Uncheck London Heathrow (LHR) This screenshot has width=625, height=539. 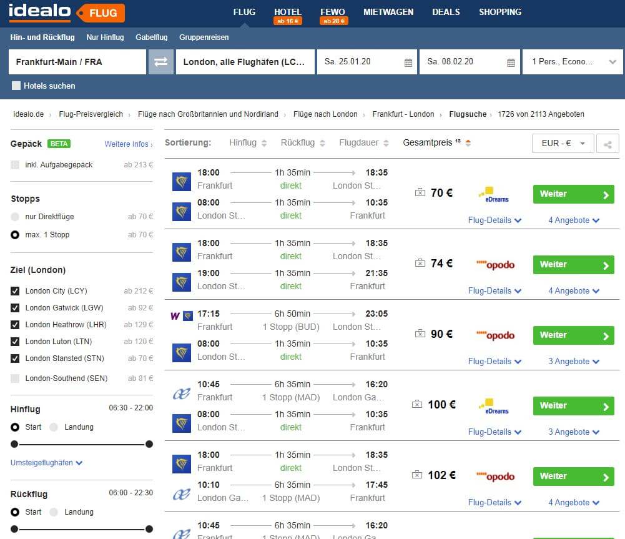[15, 325]
